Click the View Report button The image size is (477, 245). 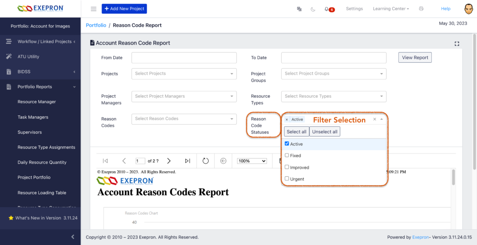(415, 58)
